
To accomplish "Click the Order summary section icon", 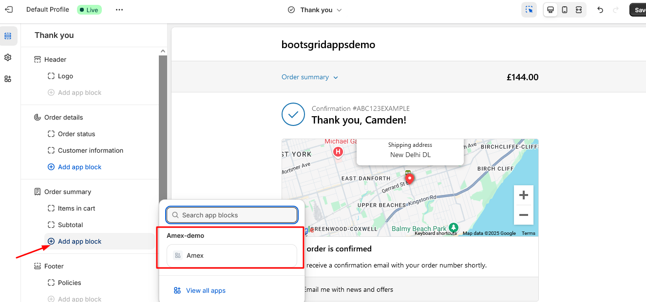I will point(38,192).
